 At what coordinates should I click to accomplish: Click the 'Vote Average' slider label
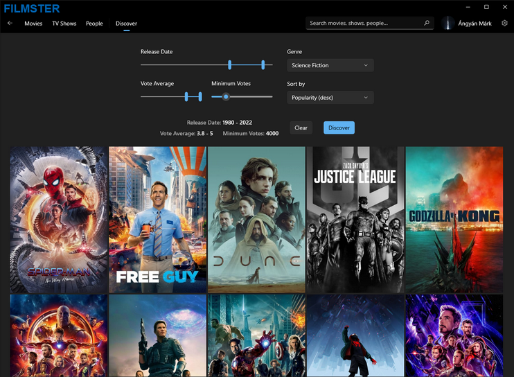click(157, 83)
